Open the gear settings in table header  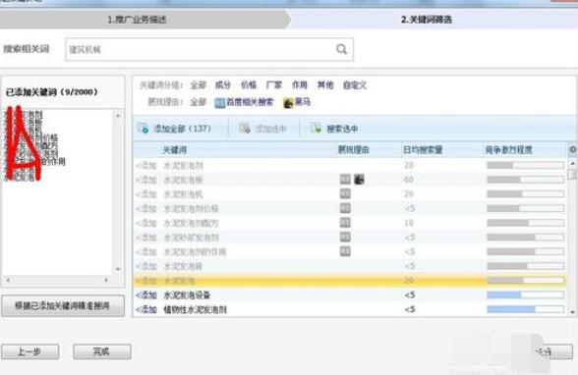pos(573,149)
